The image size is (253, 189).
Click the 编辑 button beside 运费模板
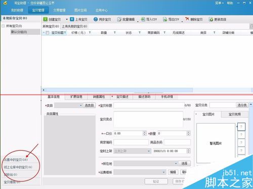173,172
